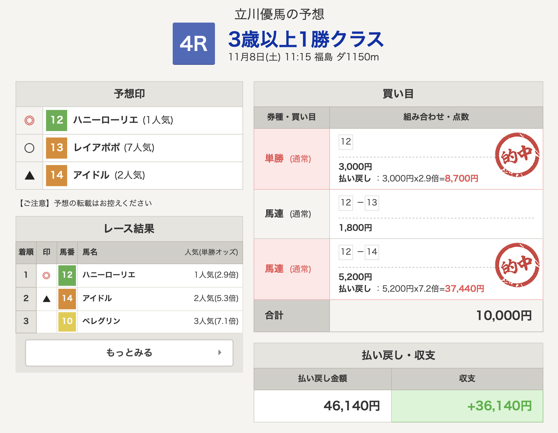Click the red double-circle mark in predictions
The image size is (558, 433).
pos(29,120)
